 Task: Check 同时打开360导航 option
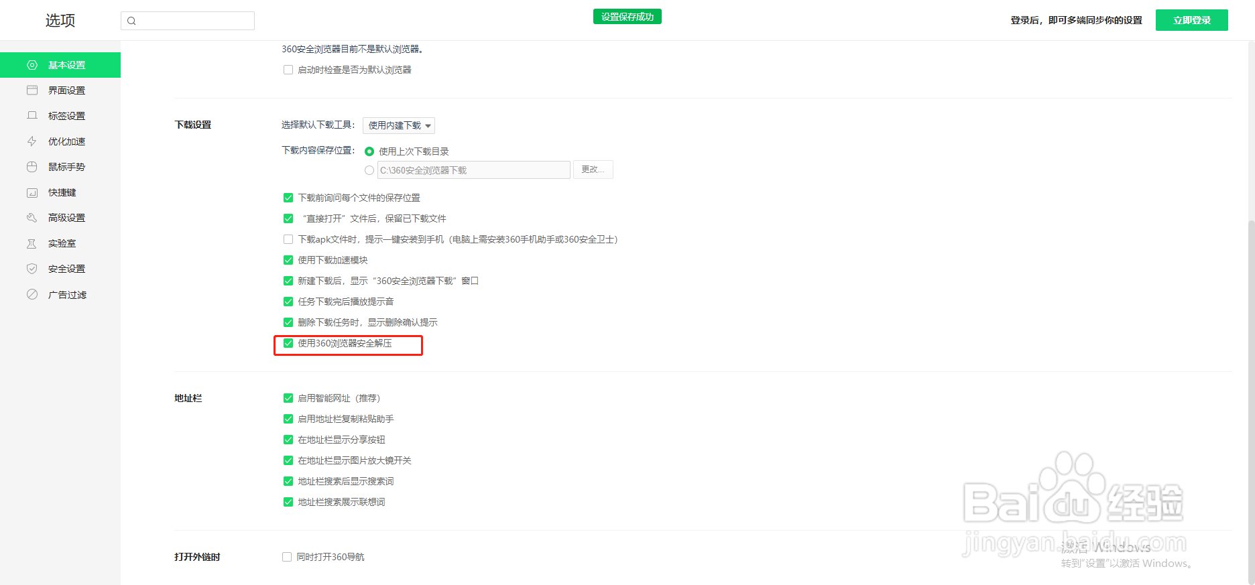[x=287, y=557]
